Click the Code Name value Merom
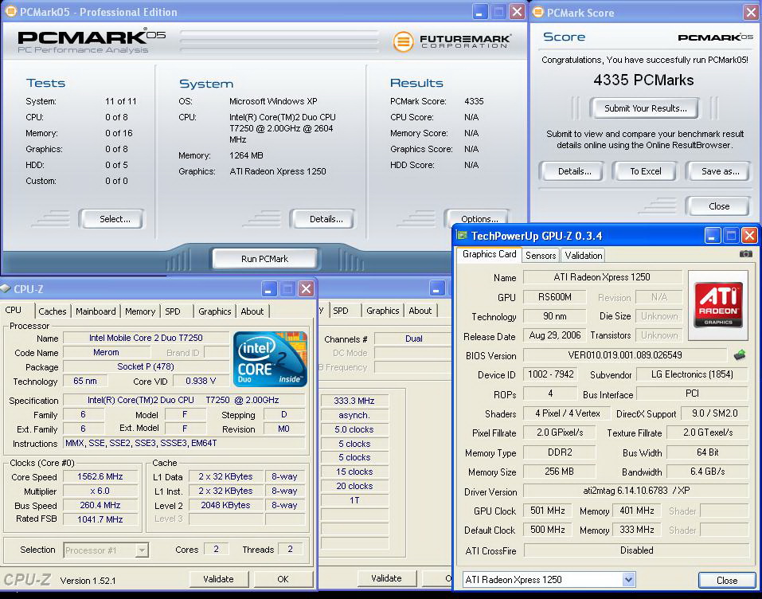The image size is (762, 599). (x=106, y=352)
